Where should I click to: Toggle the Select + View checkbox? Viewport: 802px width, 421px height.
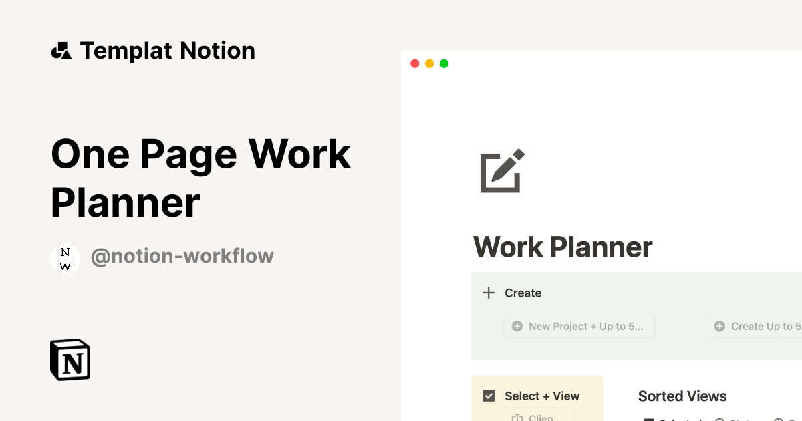point(489,396)
